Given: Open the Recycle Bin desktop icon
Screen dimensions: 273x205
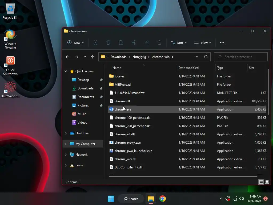Looking at the screenshot, I should (x=10, y=11).
